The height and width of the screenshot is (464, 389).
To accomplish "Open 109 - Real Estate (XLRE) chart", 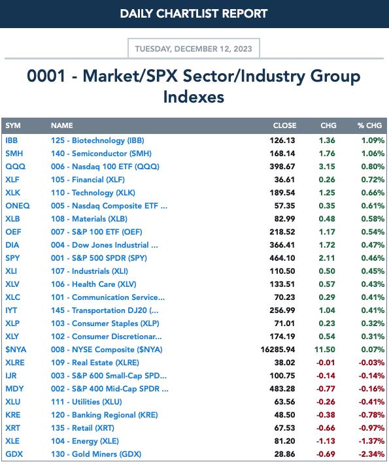I will [x=95, y=363].
